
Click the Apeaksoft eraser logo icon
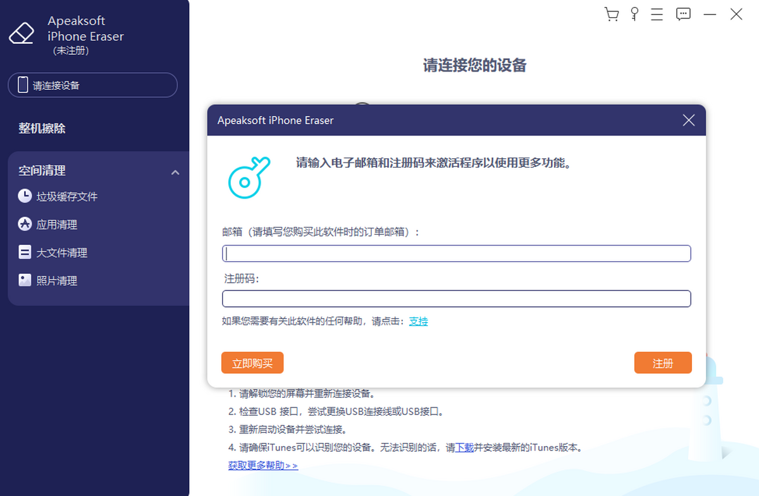click(x=22, y=34)
